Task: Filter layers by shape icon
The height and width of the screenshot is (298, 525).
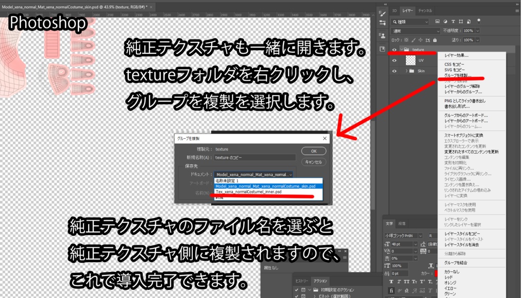Action: tap(461, 22)
